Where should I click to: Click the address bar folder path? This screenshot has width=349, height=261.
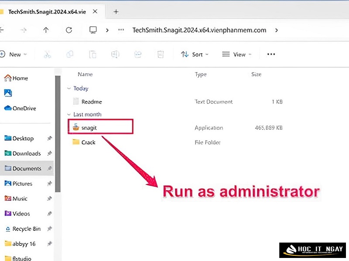199,30
